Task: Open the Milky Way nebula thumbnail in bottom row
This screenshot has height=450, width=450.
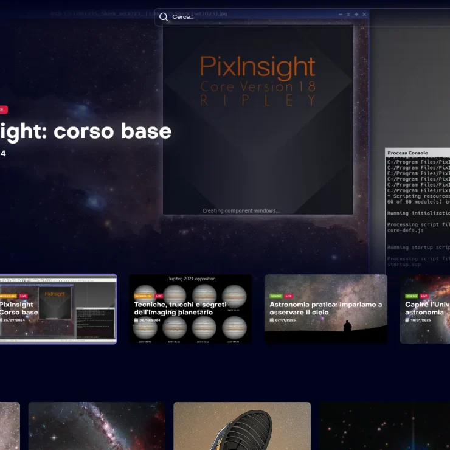Action: point(97,426)
